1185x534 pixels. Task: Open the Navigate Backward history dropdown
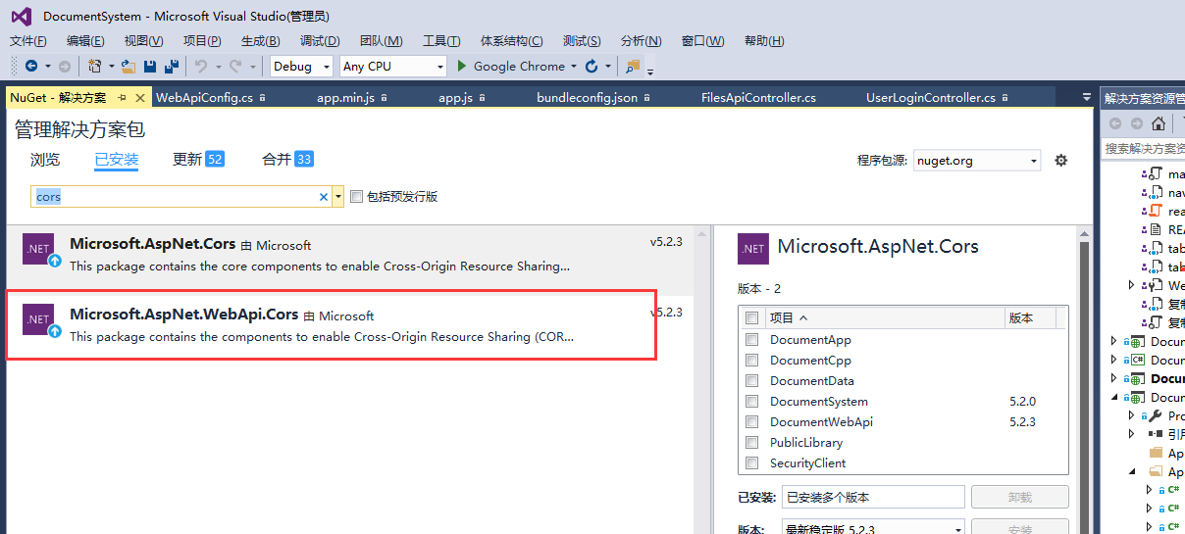point(47,67)
